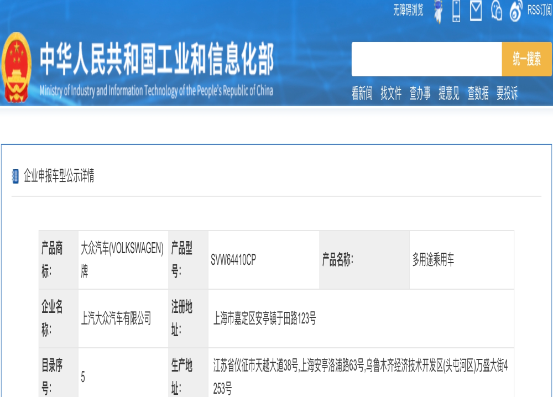This screenshot has width=553, height=397.
Task: Select the SVW64410CP model number
Action: point(233,260)
